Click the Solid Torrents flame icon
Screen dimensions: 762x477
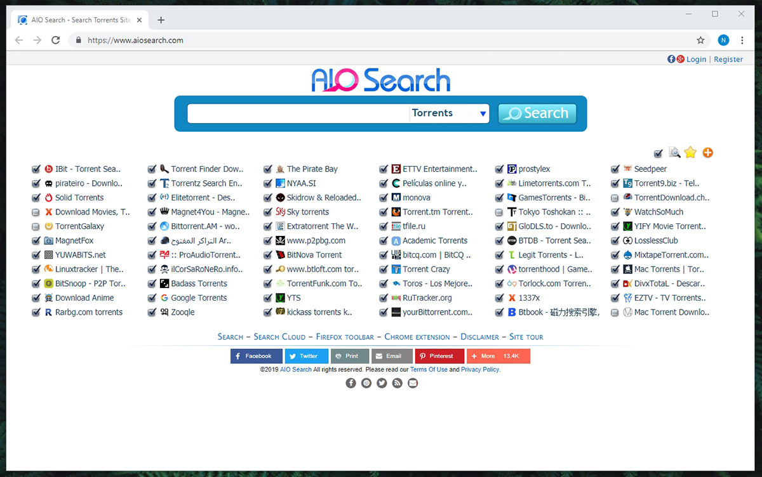(x=48, y=198)
